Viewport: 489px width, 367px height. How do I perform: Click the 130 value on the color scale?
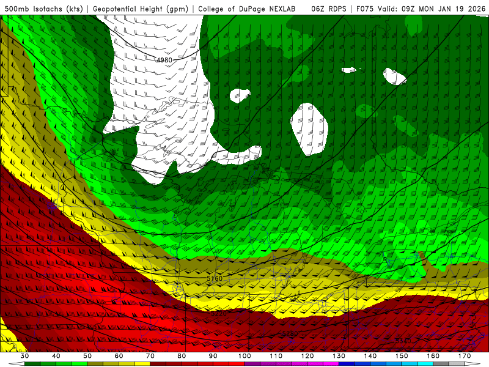[x=339, y=356]
